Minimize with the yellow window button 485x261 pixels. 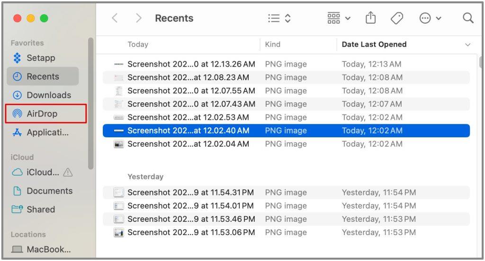(31, 18)
